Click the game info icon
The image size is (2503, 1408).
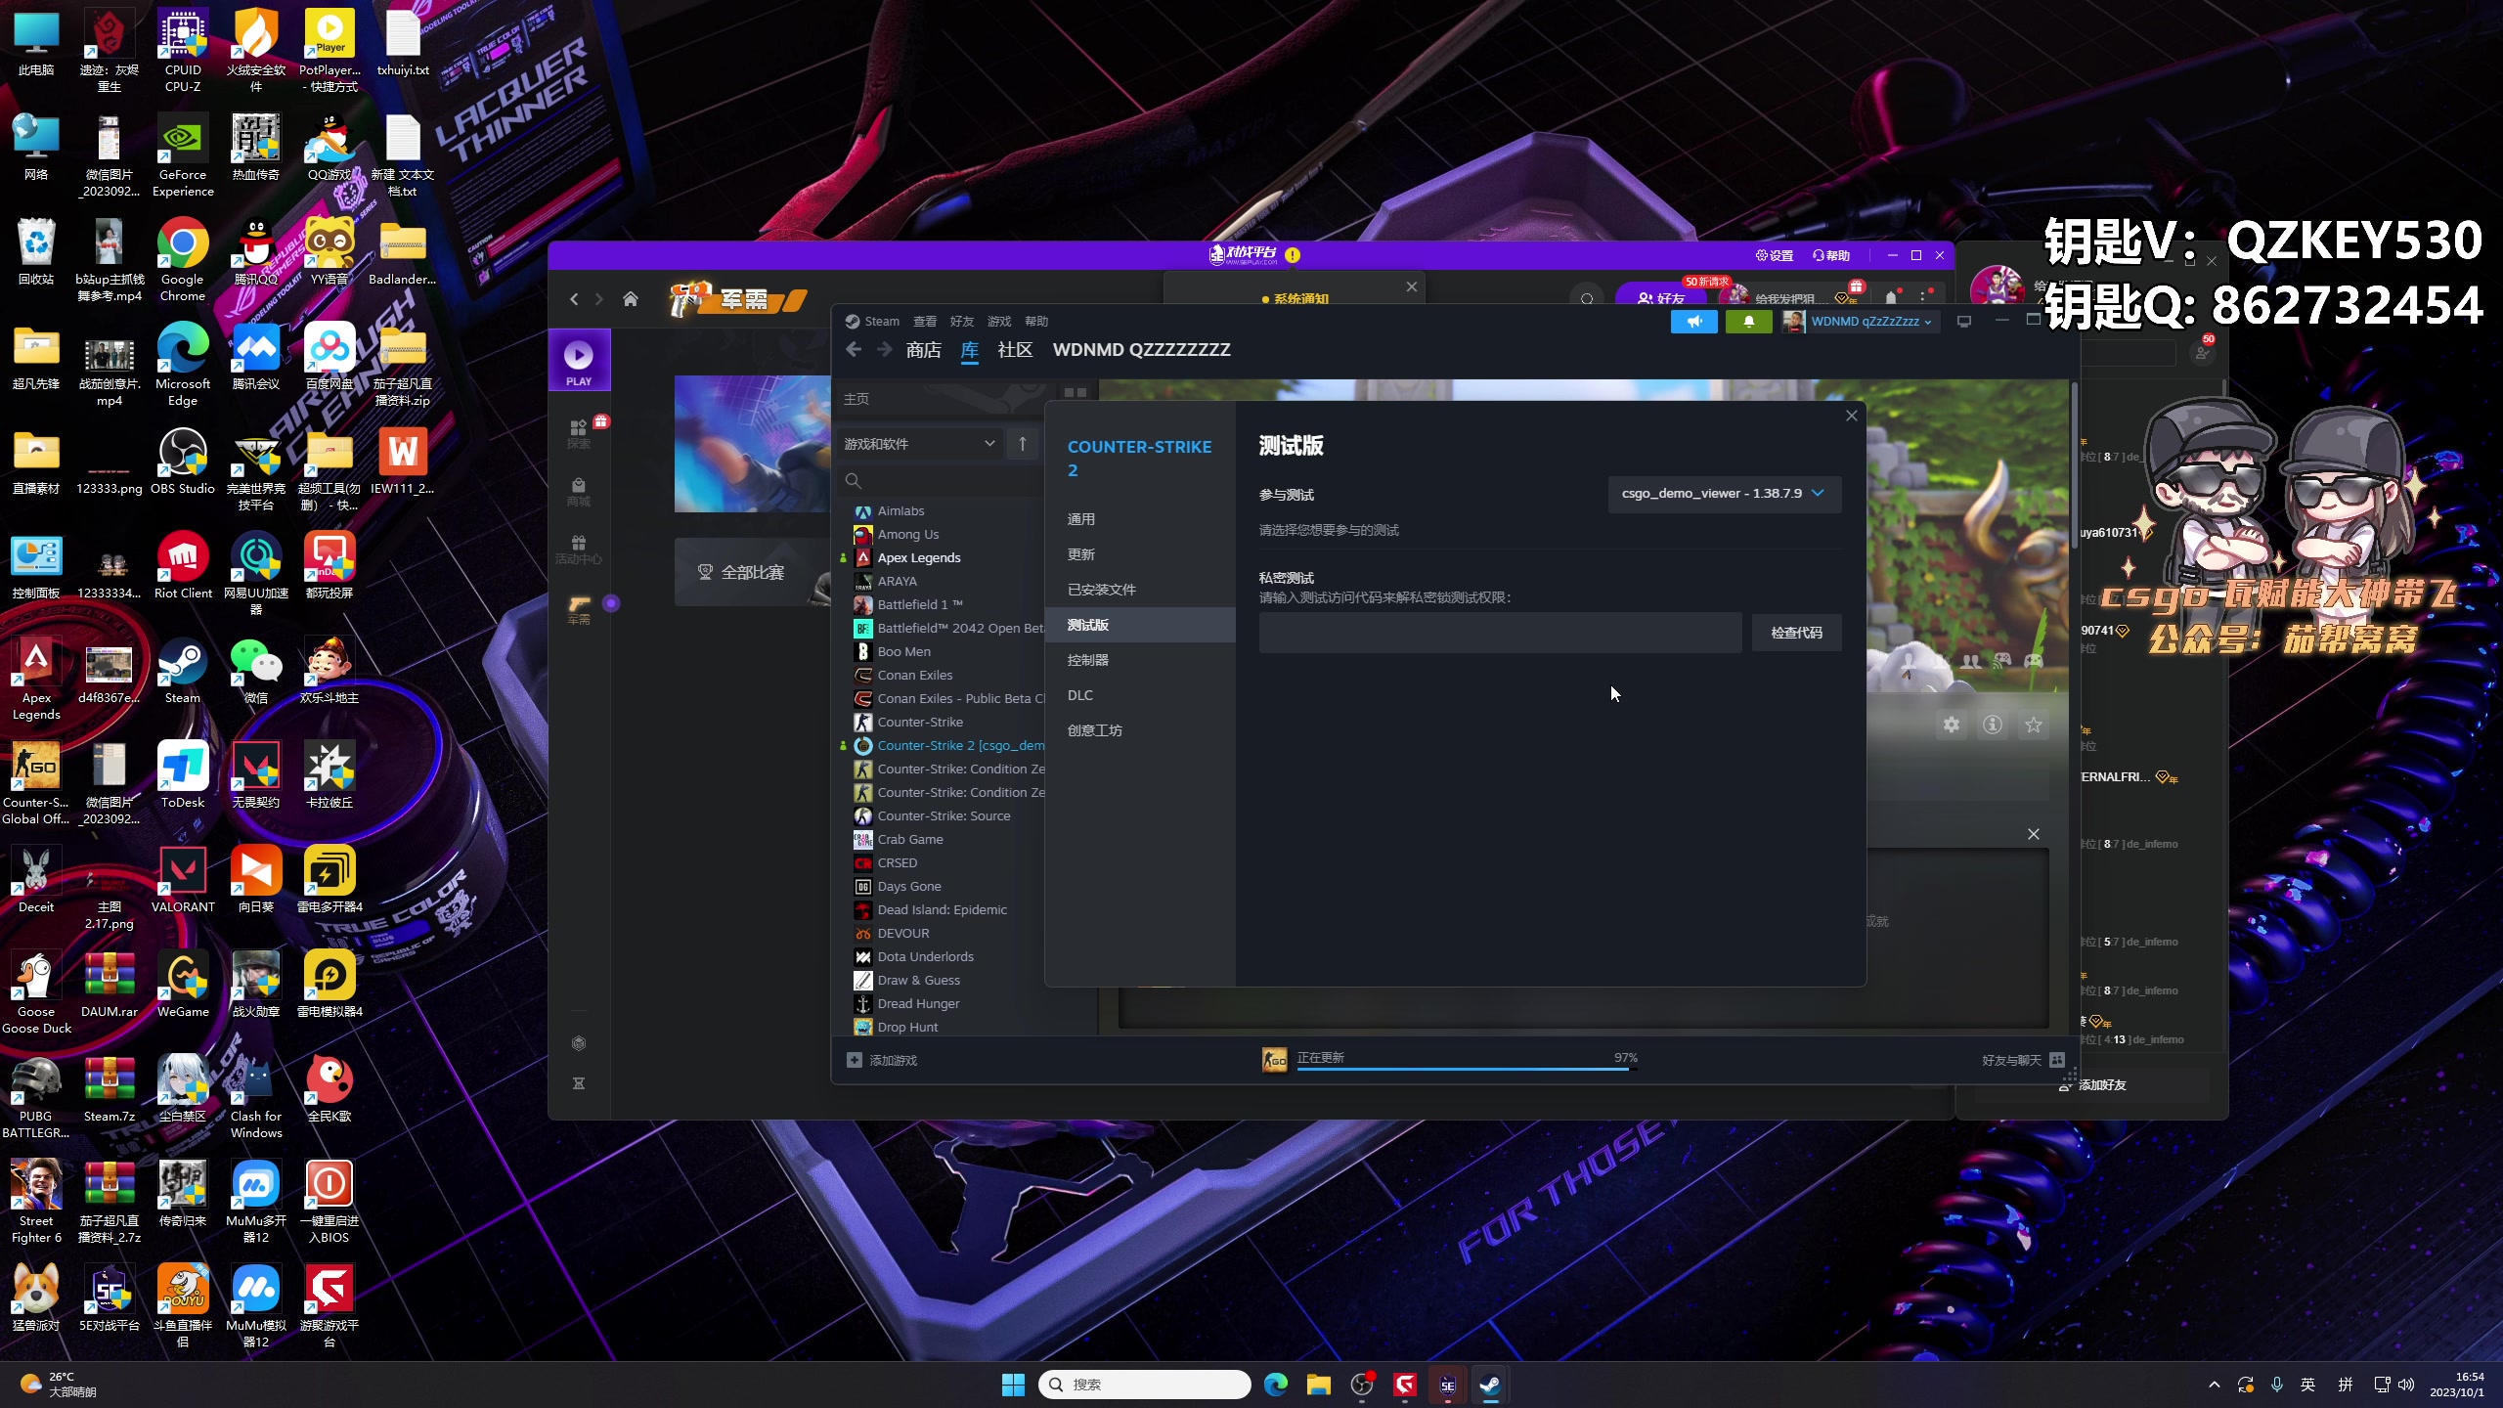1992,726
